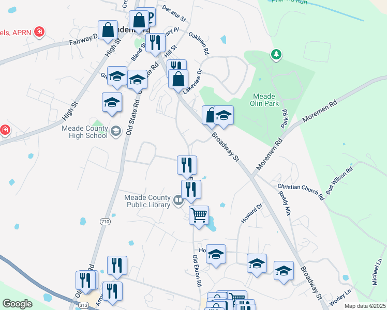Image resolution: width=387 pixels, height=310 pixels.
Task: Select the shopping bag marker on High St
Action: coord(108,32)
